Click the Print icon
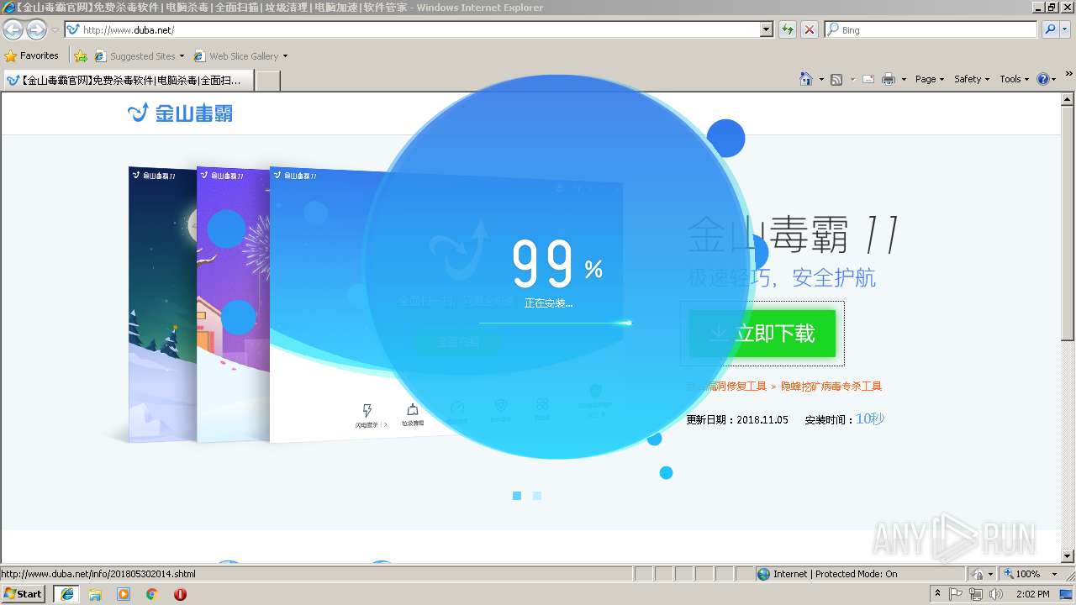The image size is (1076, 605). pos(889,79)
